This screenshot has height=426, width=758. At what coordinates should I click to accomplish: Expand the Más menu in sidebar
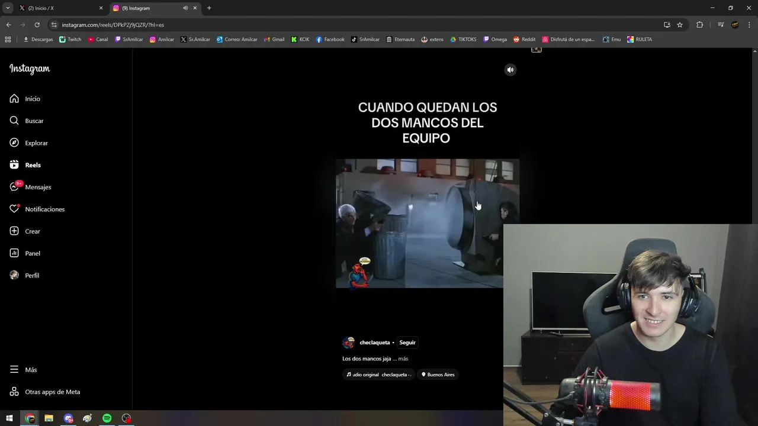click(23, 370)
